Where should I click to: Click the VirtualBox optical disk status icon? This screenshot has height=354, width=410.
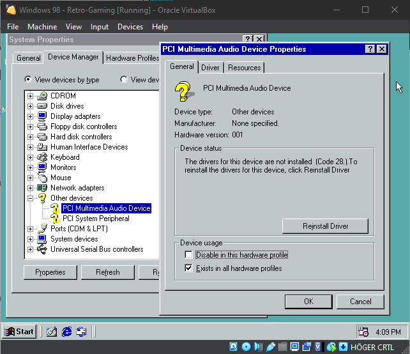pyautogui.click(x=246, y=347)
